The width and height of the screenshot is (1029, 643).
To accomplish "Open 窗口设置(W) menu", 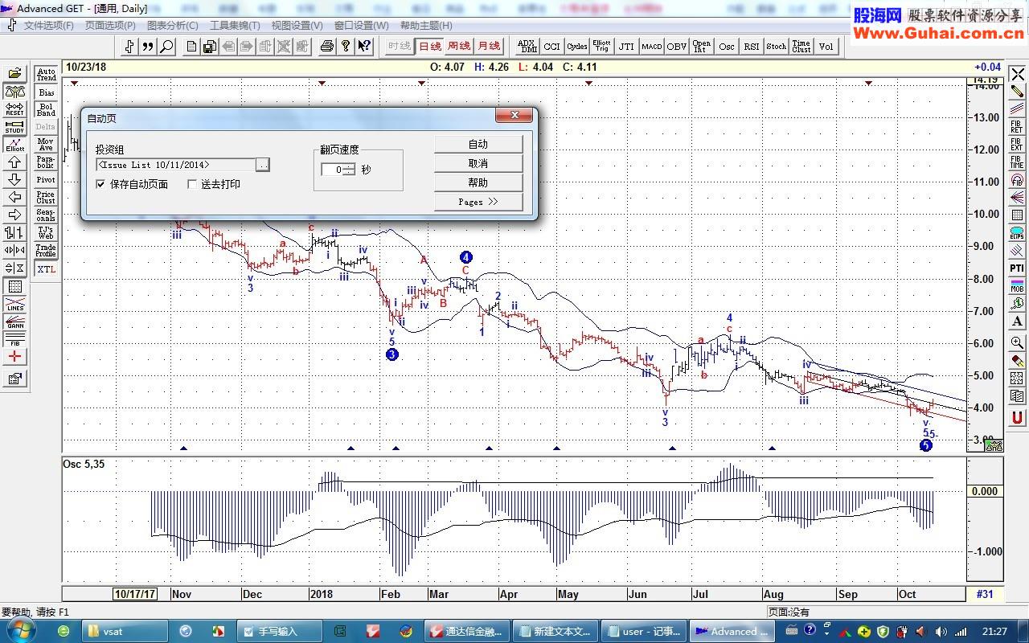I will [361, 25].
